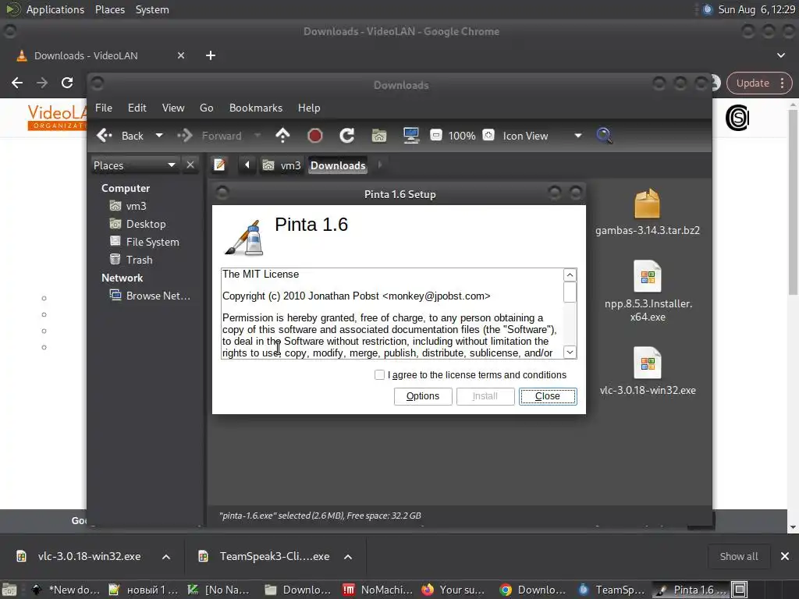Go up to parent folder icon
This screenshot has height=599, width=799.
tap(282, 136)
